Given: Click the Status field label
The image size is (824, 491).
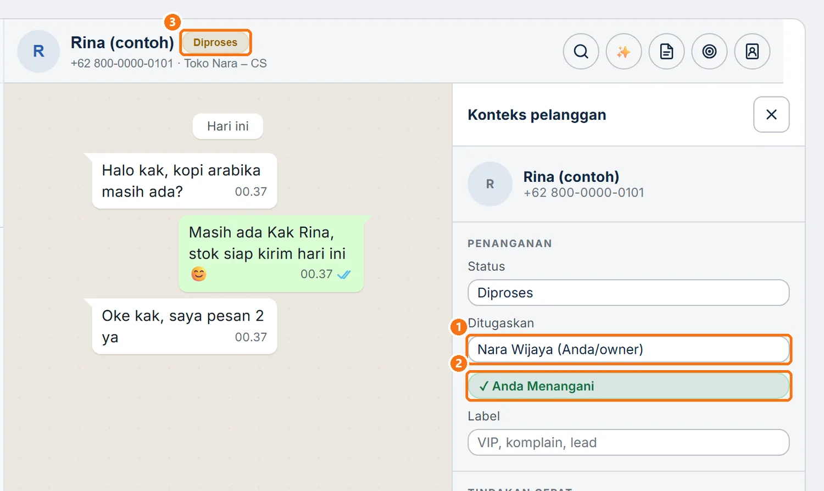Looking at the screenshot, I should coord(486,266).
